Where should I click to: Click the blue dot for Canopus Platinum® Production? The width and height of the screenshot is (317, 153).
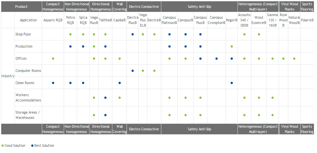click(169, 46)
